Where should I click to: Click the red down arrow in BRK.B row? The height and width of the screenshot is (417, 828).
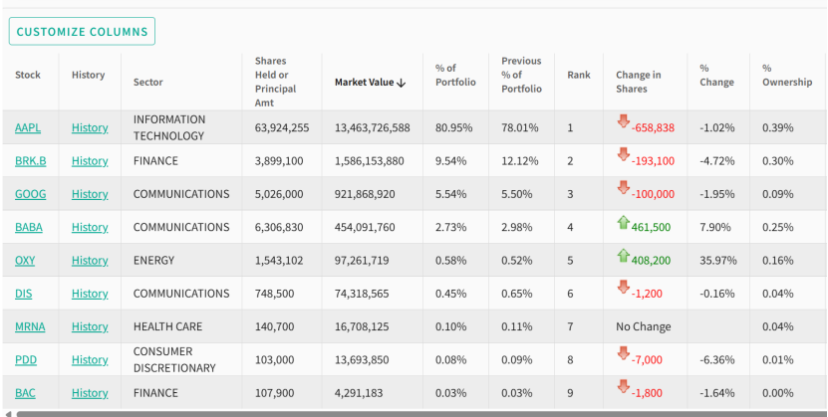tap(623, 155)
